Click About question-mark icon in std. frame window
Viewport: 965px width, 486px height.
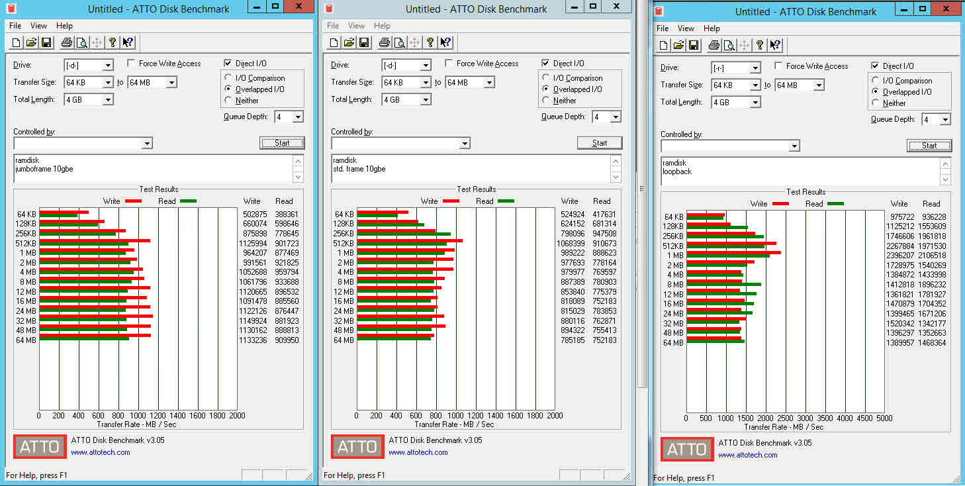point(430,43)
